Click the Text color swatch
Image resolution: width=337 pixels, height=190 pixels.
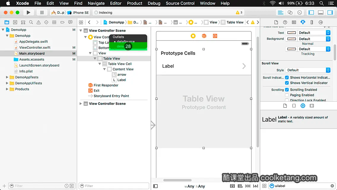click(x=291, y=33)
